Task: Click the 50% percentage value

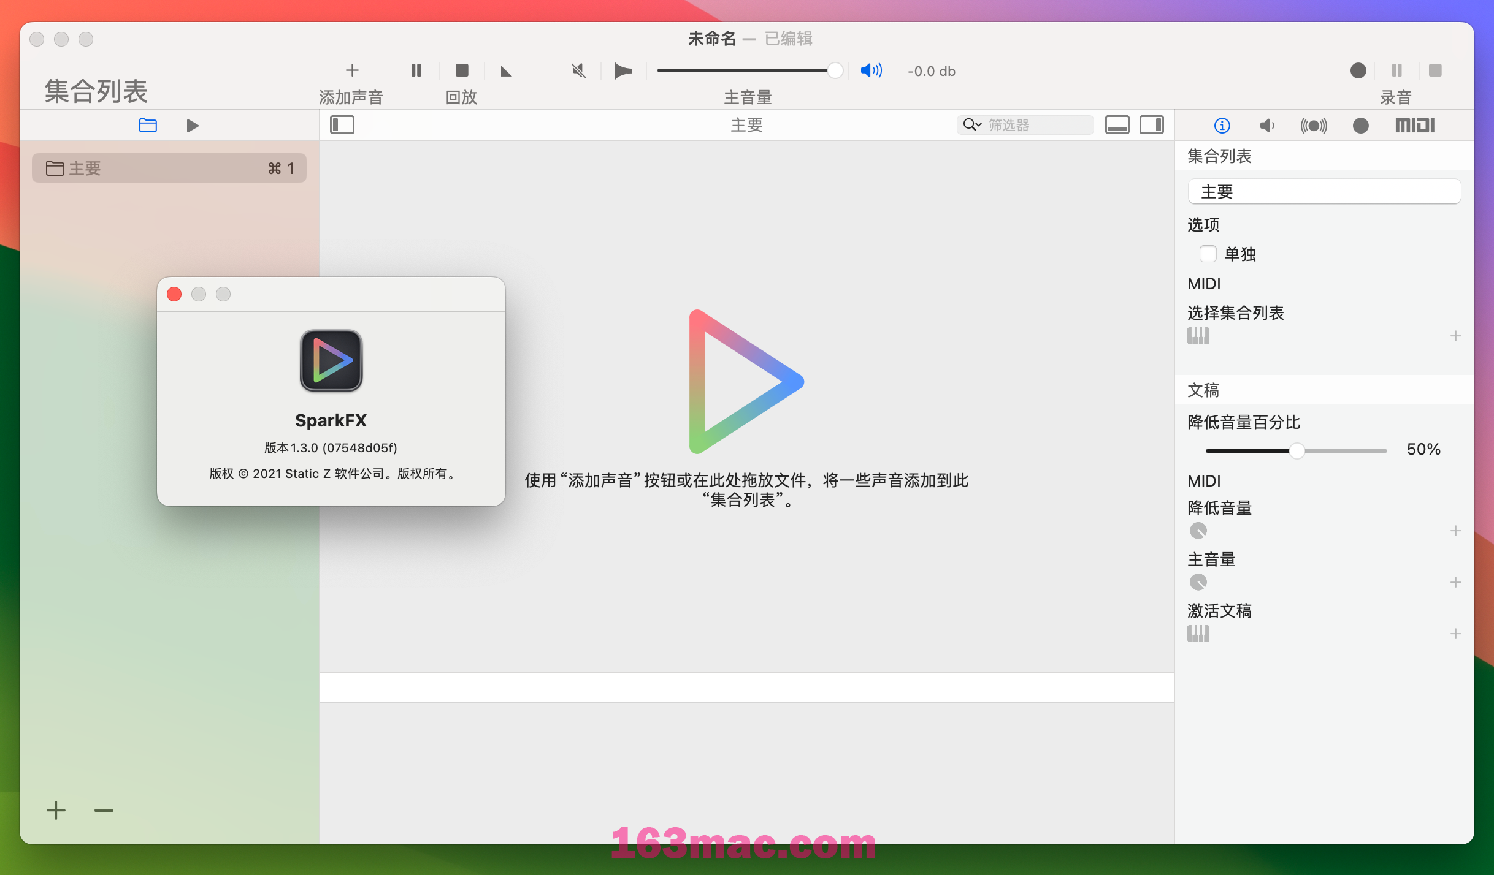Action: 1423,449
